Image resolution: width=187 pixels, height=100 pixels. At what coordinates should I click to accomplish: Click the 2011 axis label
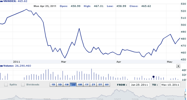[17, 62]
